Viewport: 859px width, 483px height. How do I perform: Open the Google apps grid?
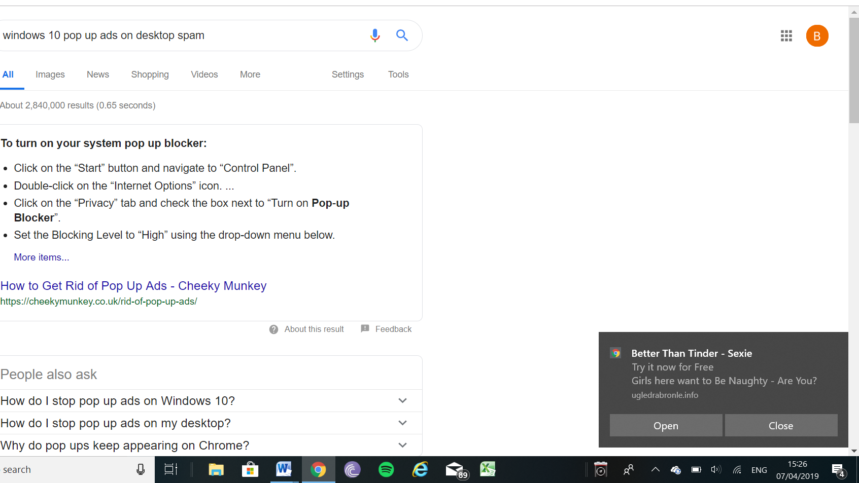click(786, 36)
